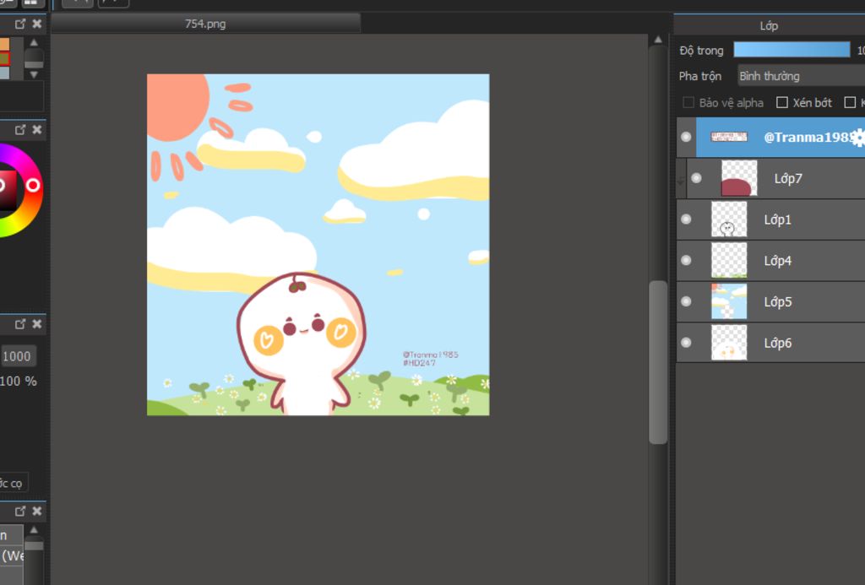The height and width of the screenshot is (585, 865).
Task: Pick the light blue palette swatch
Action: click(x=4, y=73)
